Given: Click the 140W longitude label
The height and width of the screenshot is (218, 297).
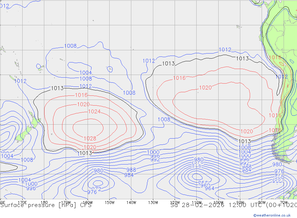Looking at the screenshot, I should (131, 203).
